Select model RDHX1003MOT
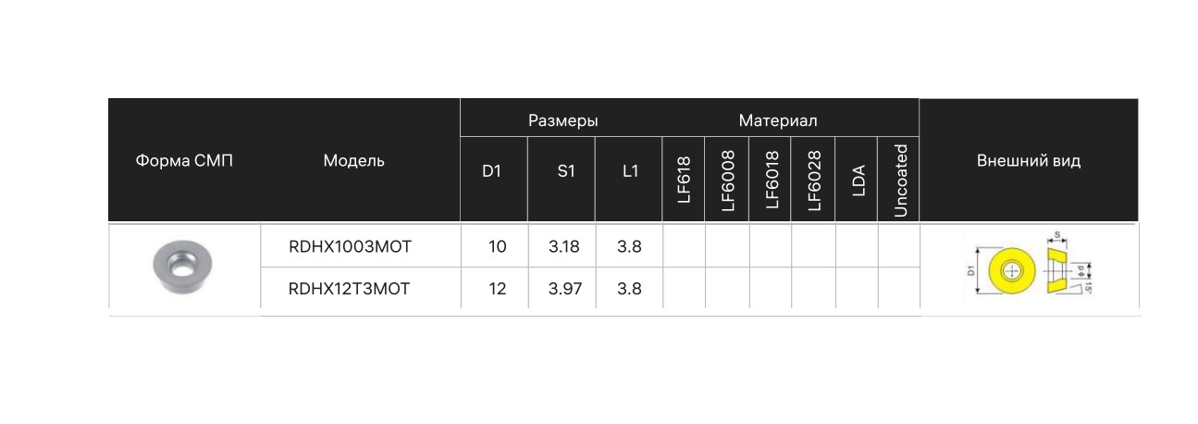 coord(350,247)
